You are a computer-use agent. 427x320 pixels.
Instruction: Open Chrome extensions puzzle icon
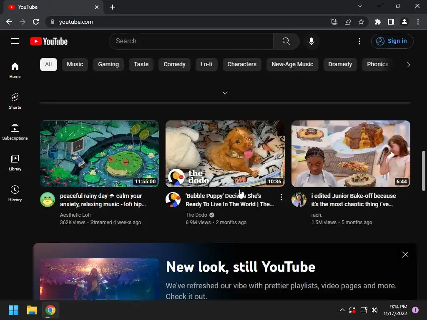[x=378, y=22]
